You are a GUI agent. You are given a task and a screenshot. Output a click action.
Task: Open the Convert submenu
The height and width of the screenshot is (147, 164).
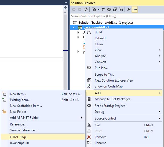[124, 62]
